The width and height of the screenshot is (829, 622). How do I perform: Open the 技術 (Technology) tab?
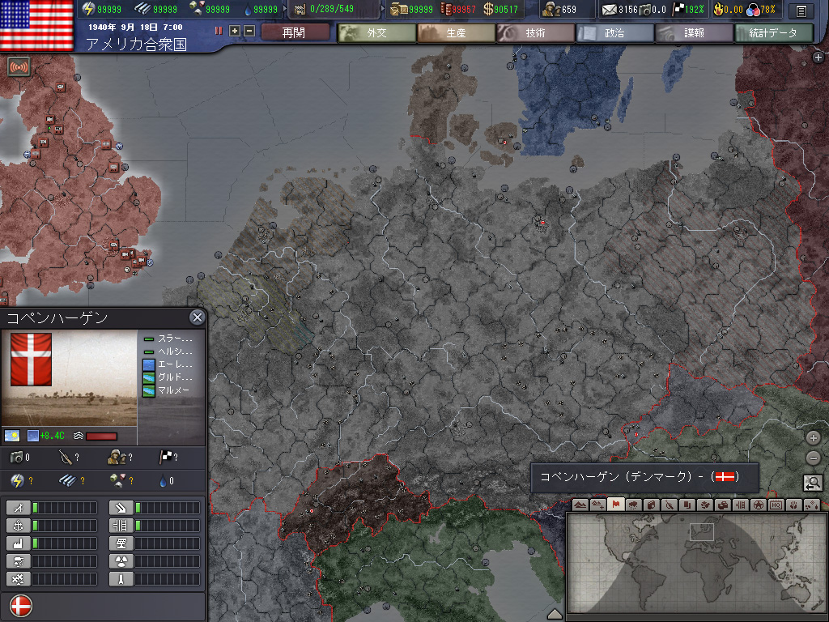point(535,32)
